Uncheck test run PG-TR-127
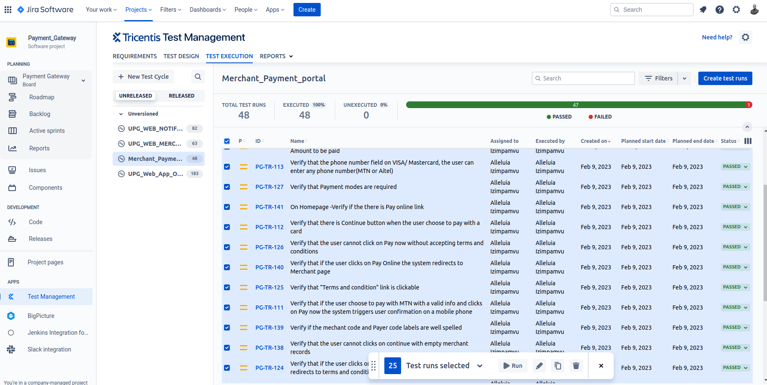Image resolution: width=767 pixels, height=385 pixels. click(x=227, y=187)
